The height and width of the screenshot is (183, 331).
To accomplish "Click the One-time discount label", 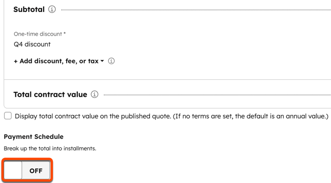I will point(40,34).
